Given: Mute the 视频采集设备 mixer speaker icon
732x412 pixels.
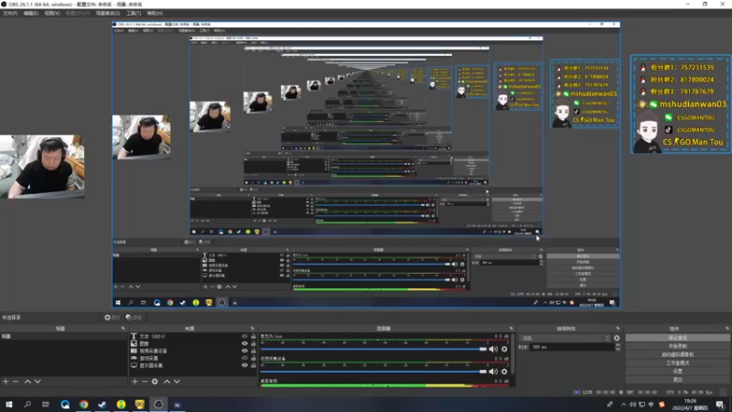Looking at the screenshot, I should [493, 372].
